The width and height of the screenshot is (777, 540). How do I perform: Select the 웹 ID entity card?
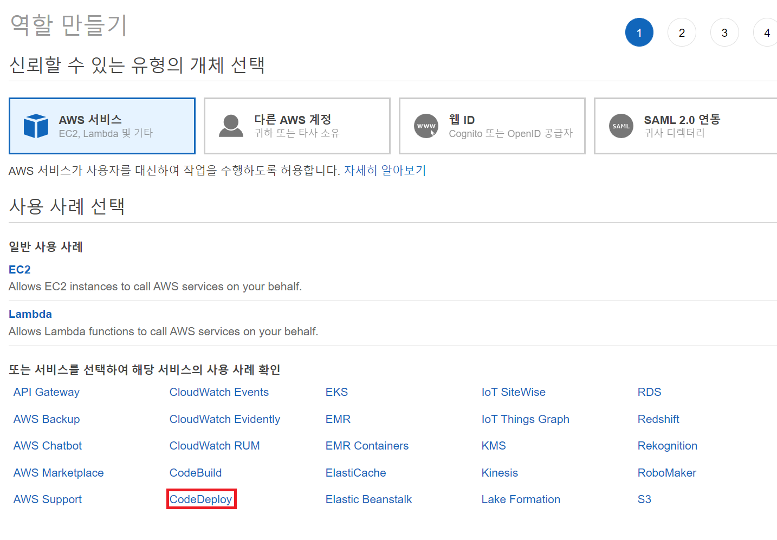[492, 126]
